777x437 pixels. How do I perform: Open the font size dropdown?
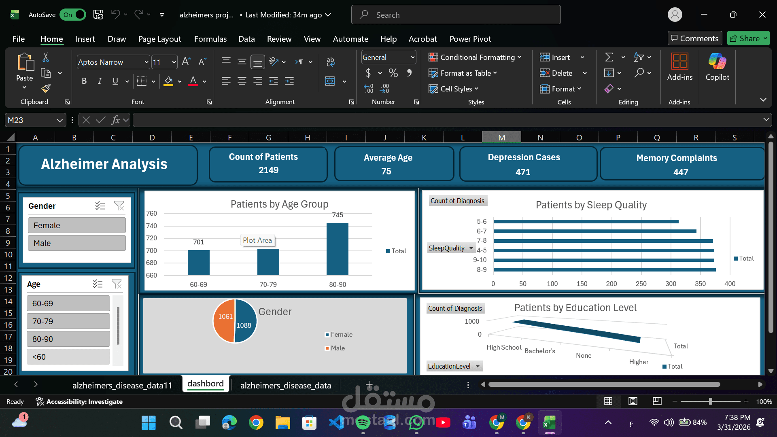click(x=174, y=62)
